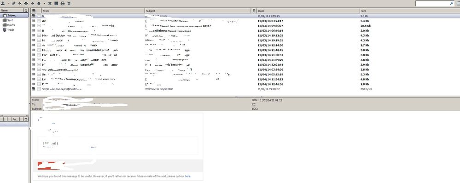
Task: Click the Save disk icon in the toolbar
Action: pos(56,3)
